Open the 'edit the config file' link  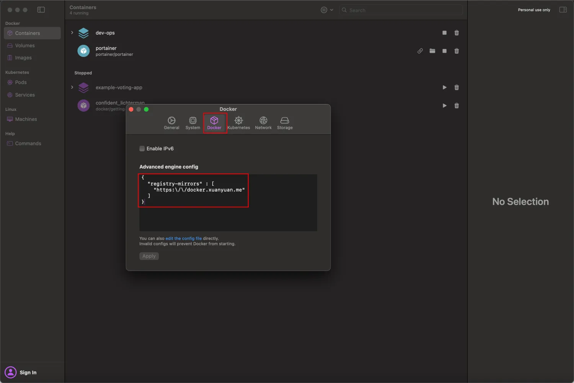(x=184, y=239)
